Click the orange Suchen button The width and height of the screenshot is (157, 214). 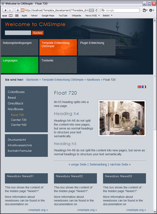click(38, 33)
